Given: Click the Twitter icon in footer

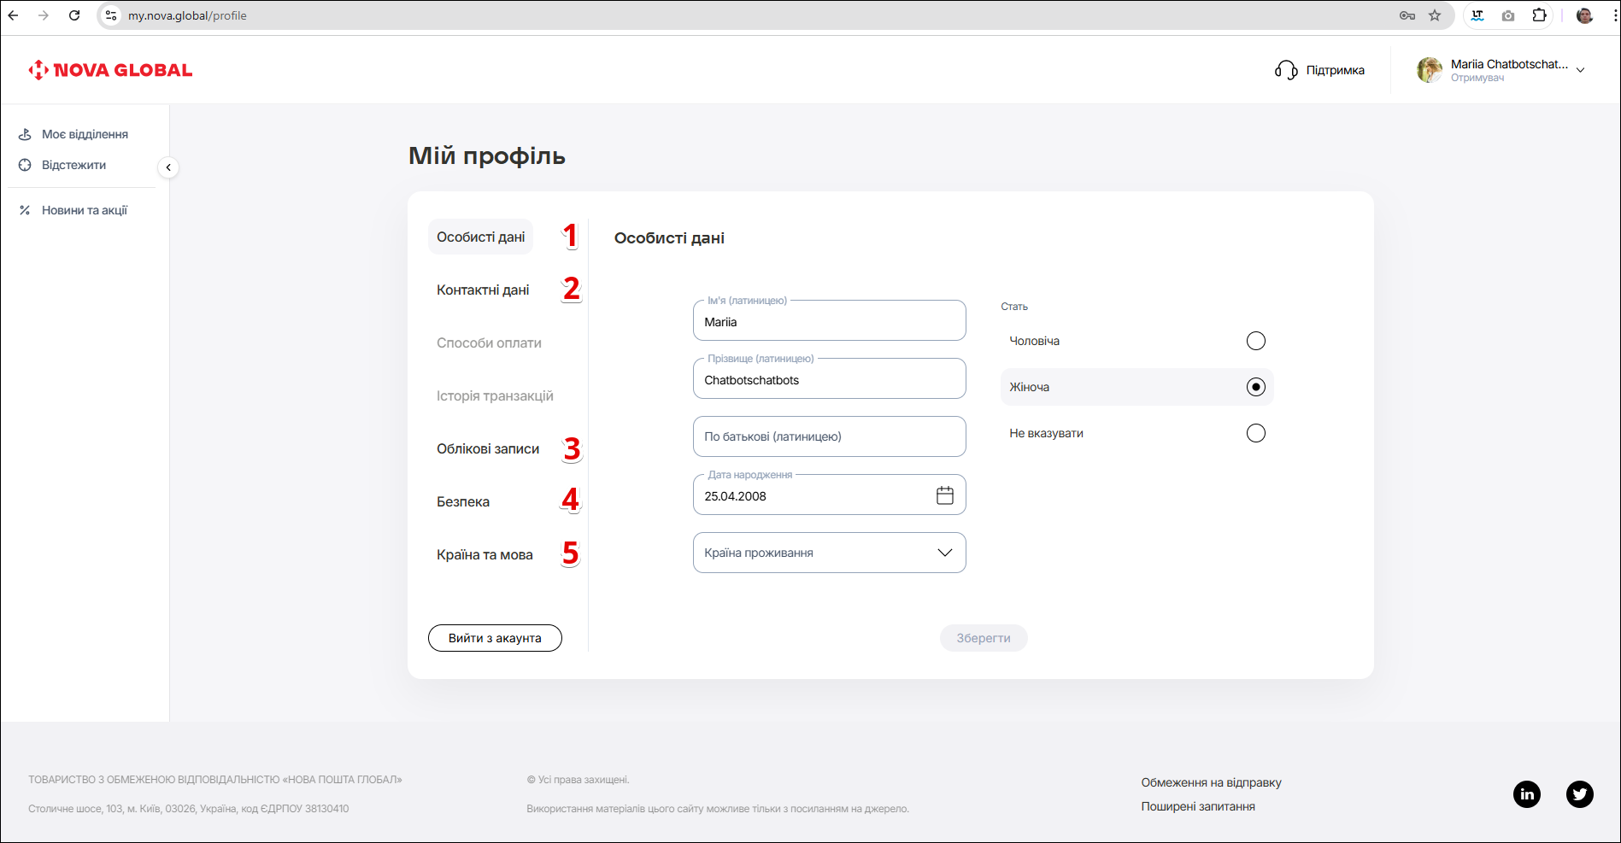Looking at the screenshot, I should 1579,794.
